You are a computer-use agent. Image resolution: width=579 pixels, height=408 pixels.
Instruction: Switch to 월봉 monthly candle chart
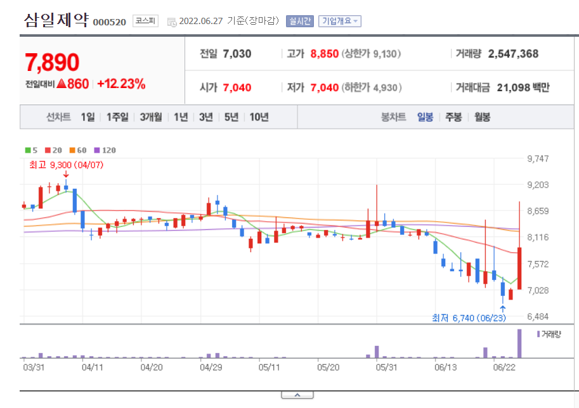[x=482, y=117]
